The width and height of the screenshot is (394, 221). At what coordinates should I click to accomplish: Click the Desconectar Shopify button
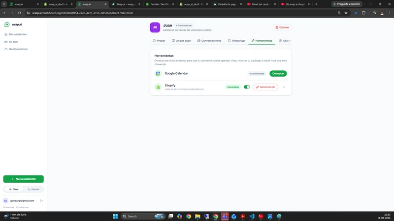265,87
